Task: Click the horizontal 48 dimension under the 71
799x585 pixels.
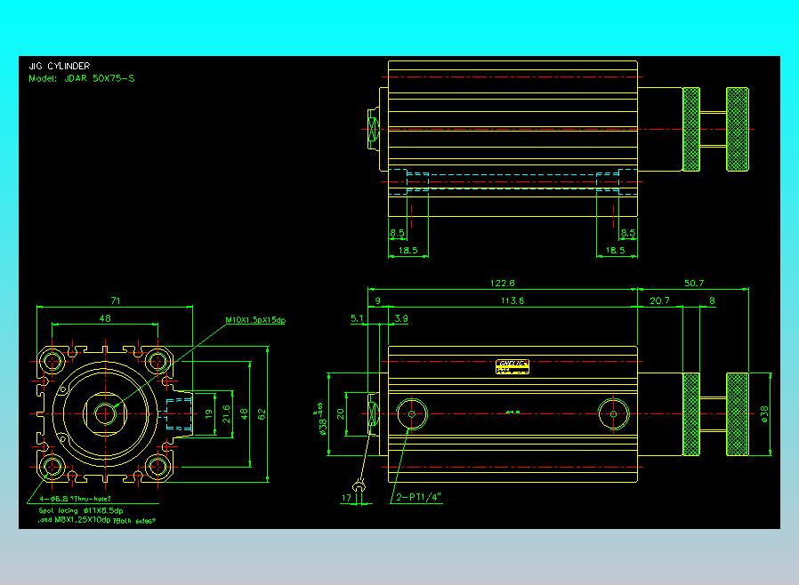Action: (105, 318)
